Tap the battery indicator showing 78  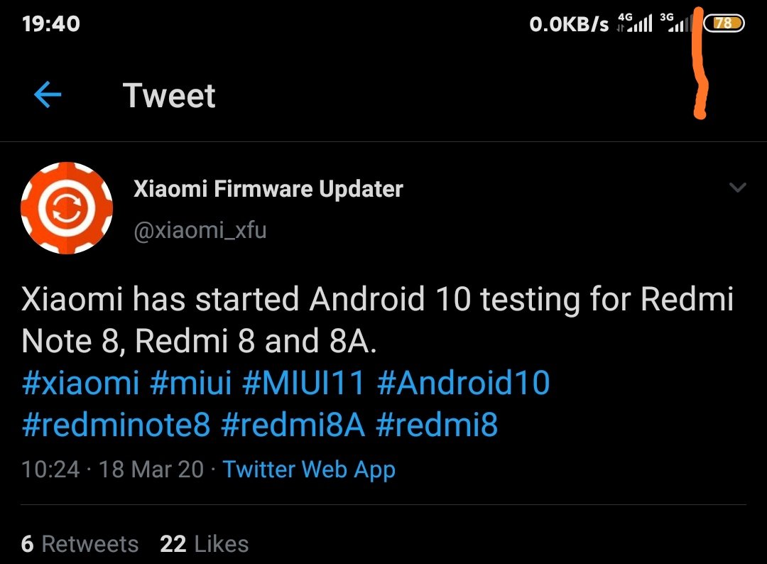(725, 22)
